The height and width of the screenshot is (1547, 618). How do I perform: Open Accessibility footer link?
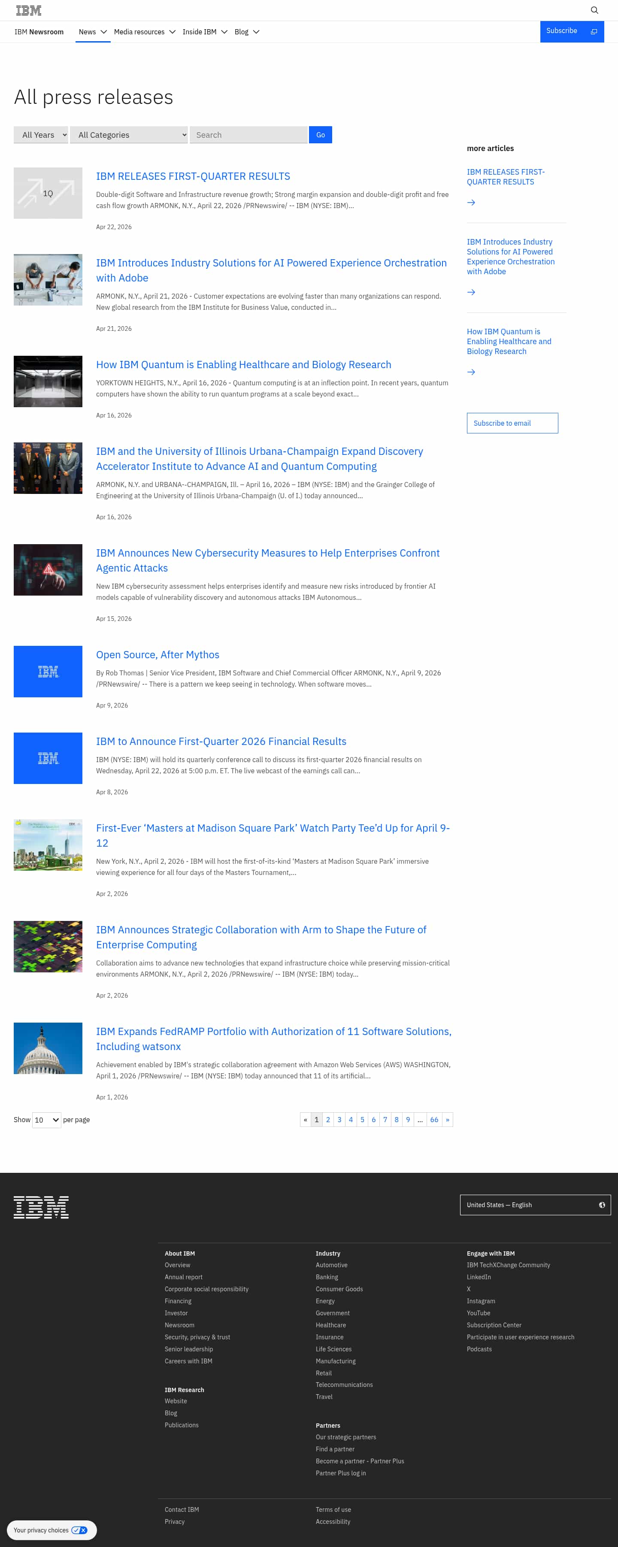pos(333,1521)
